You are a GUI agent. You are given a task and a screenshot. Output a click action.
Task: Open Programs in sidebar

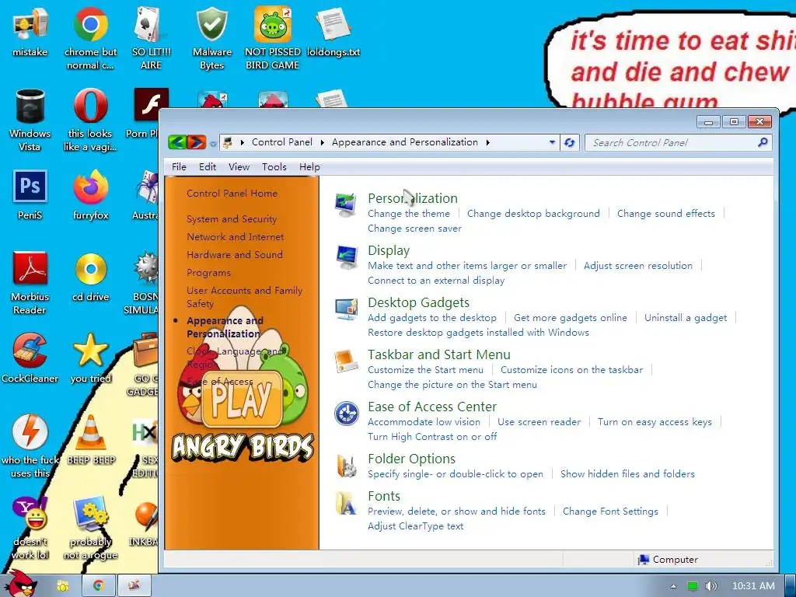(x=208, y=273)
